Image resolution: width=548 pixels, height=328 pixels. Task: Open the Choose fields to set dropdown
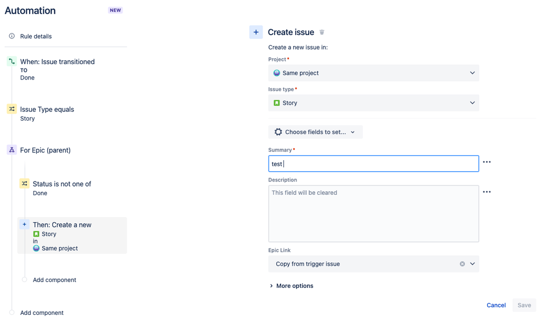[x=316, y=132]
